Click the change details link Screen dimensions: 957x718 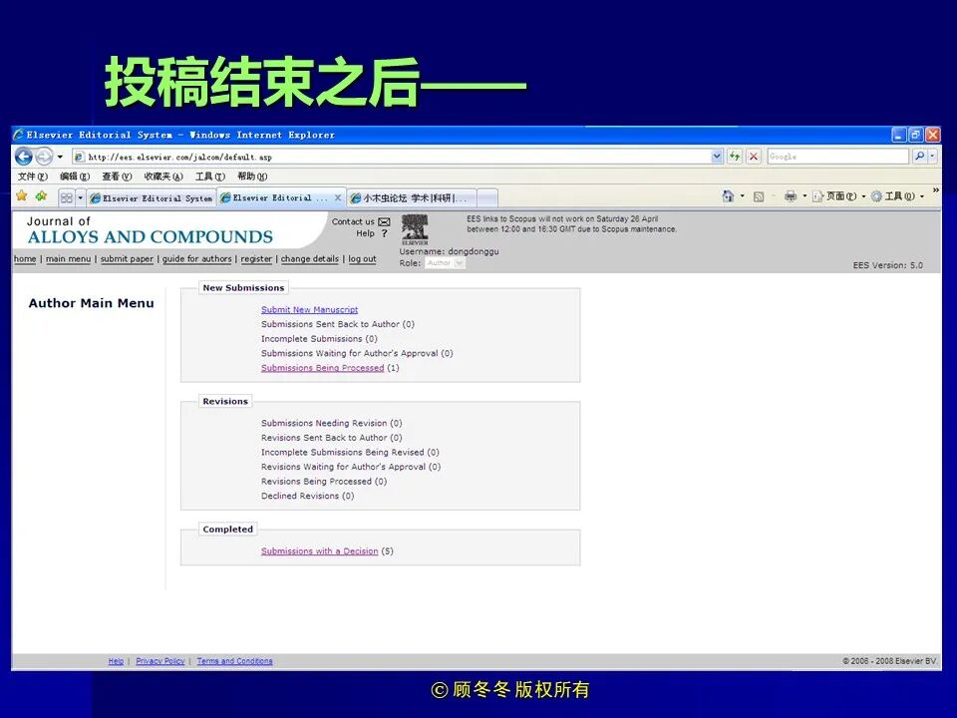tap(309, 259)
